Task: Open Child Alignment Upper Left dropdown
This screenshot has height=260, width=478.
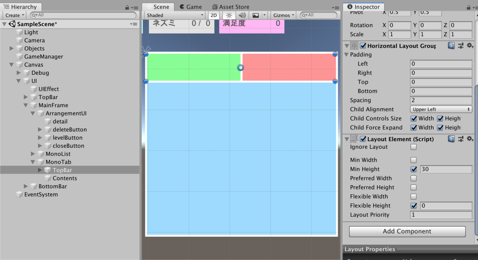Action: point(441,109)
